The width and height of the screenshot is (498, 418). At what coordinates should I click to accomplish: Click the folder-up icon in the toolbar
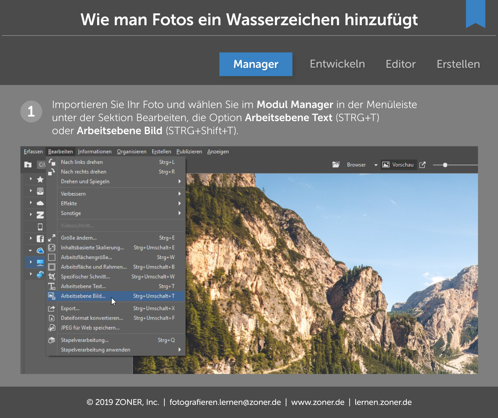coord(28,165)
